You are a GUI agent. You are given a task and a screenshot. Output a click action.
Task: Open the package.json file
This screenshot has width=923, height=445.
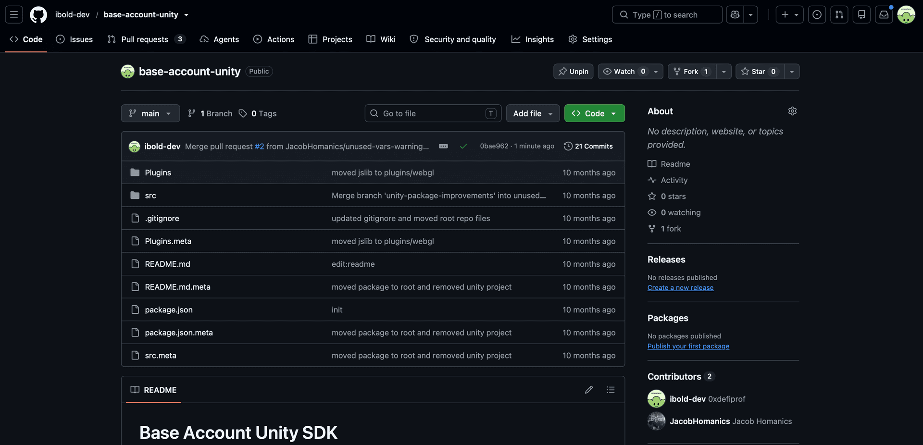(169, 310)
